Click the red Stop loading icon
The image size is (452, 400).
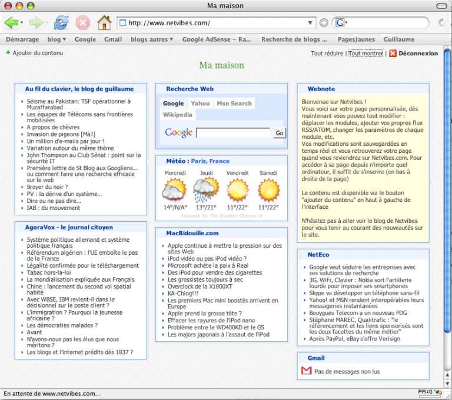pyautogui.click(x=83, y=22)
